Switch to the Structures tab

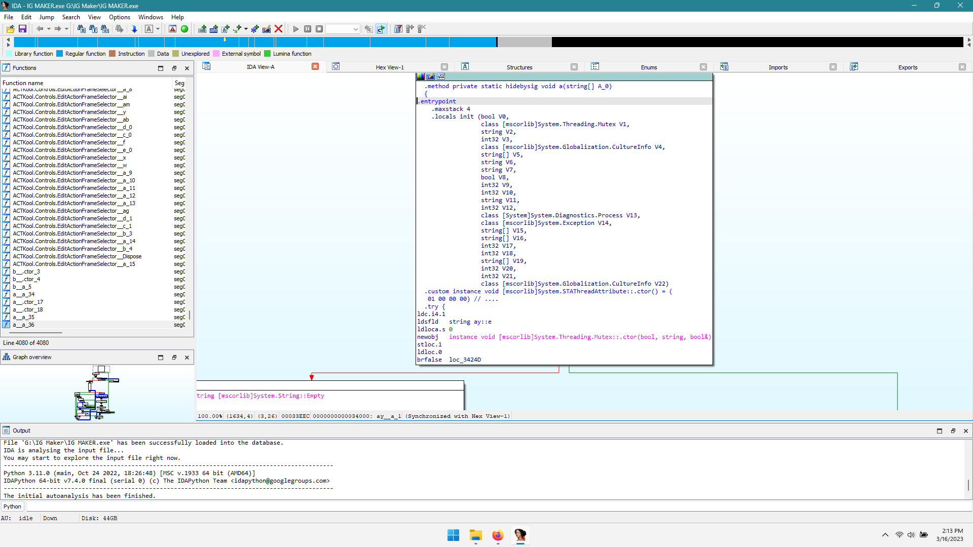pos(519,67)
